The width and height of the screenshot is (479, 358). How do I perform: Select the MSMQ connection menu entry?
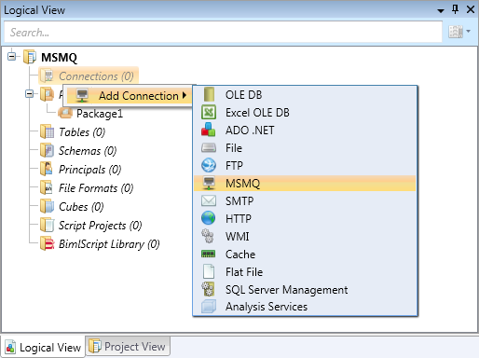pyautogui.click(x=305, y=183)
